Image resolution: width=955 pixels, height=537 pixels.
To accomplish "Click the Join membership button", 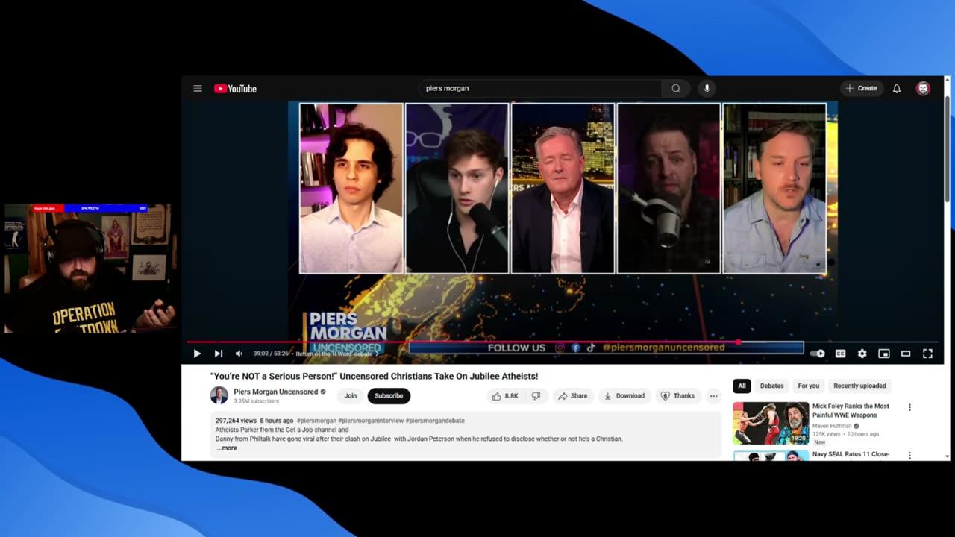I will pyautogui.click(x=351, y=396).
